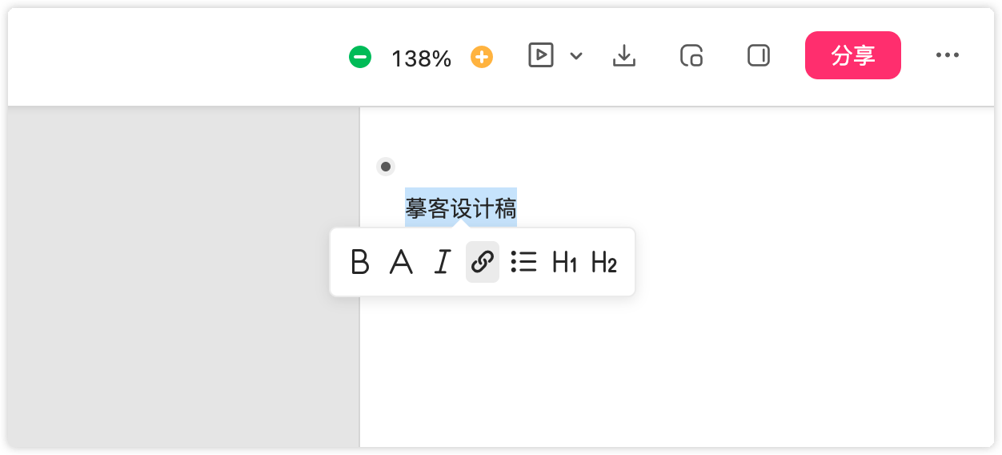
Task: Click the highlighted text 摹客设计稿
Action: pyautogui.click(x=460, y=208)
